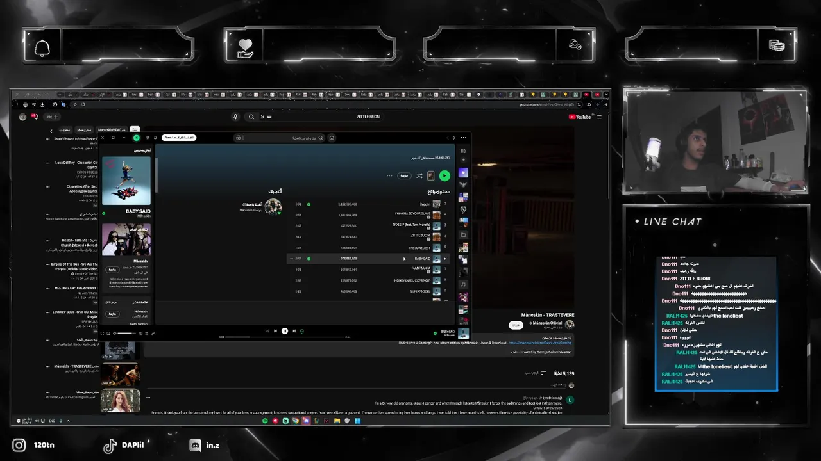This screenshot has height=461, width=821.
Task: Open BABY SAID album art in left panel
Action: tap(126, 181)
